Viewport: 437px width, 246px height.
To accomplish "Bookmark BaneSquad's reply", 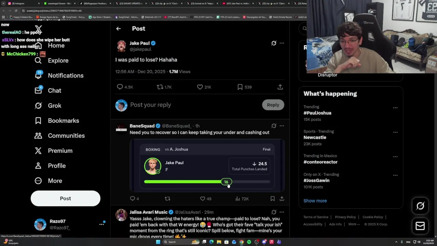I will (272, 199).
